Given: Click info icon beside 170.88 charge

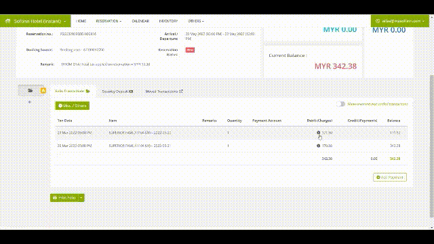Looking at the screenshot, I should point(318,146).
